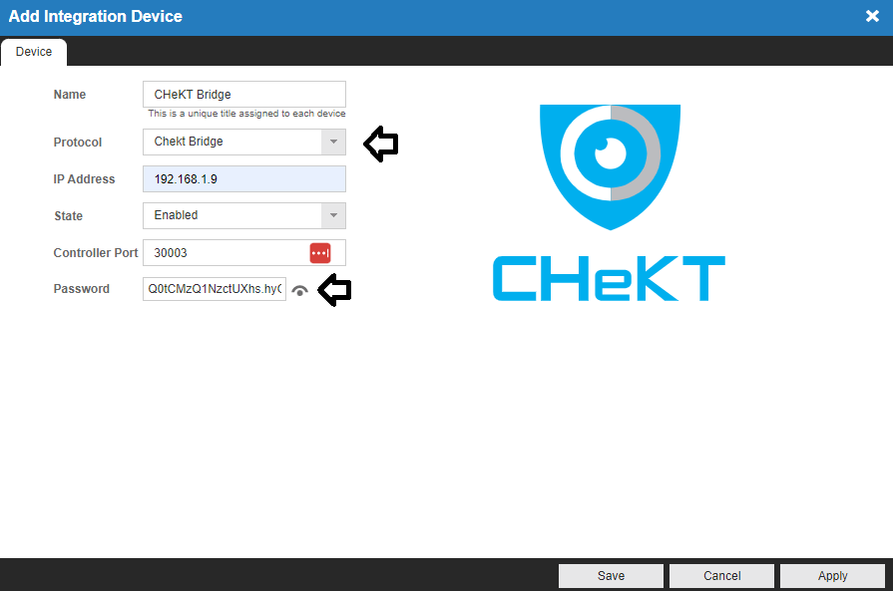Click the Controller Port label
Screen dimensions: 893x591
tap(96, 253)
